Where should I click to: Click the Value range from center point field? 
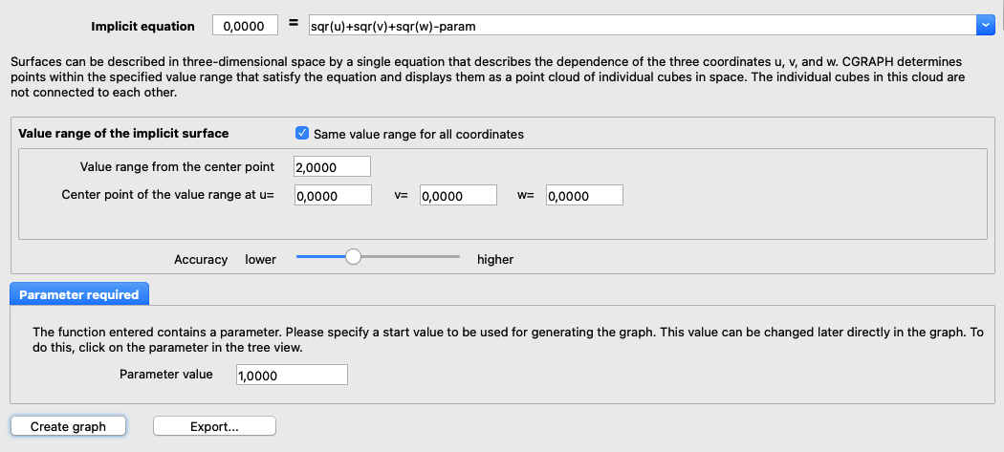(x=332, y=167)
